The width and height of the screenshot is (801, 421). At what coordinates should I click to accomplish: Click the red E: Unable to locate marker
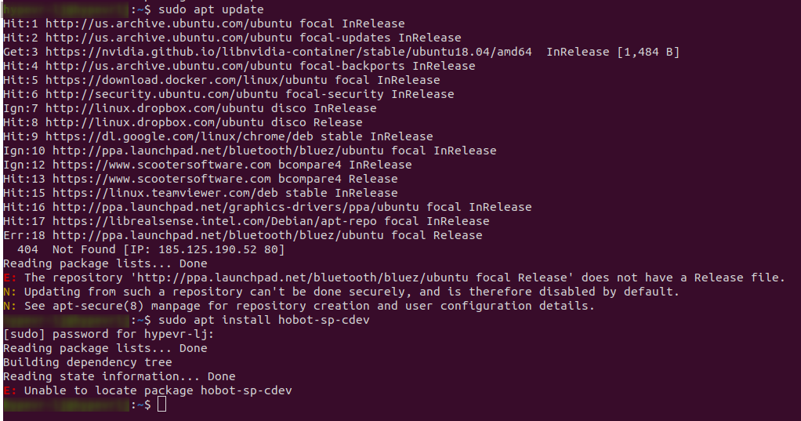click(x=9, y=390)
